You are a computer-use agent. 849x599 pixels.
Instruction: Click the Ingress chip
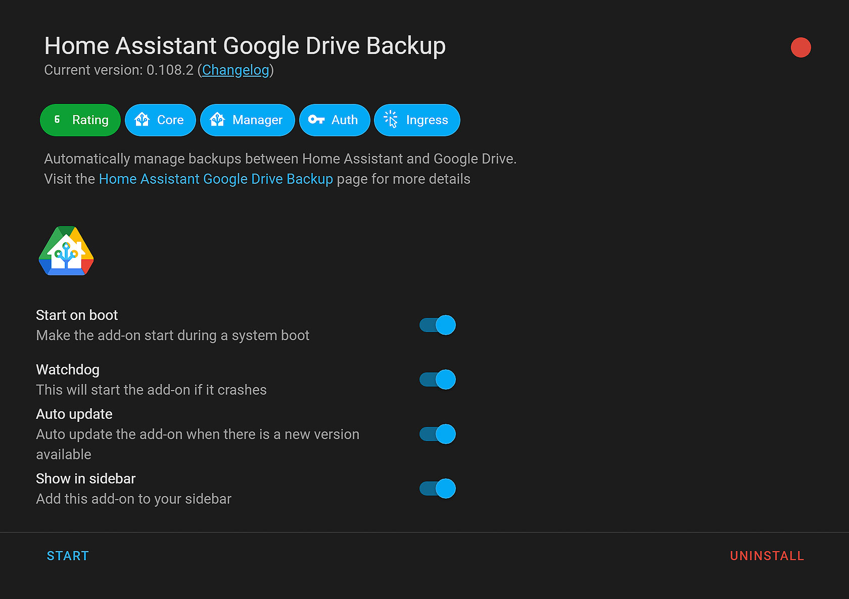pos(417,120)
